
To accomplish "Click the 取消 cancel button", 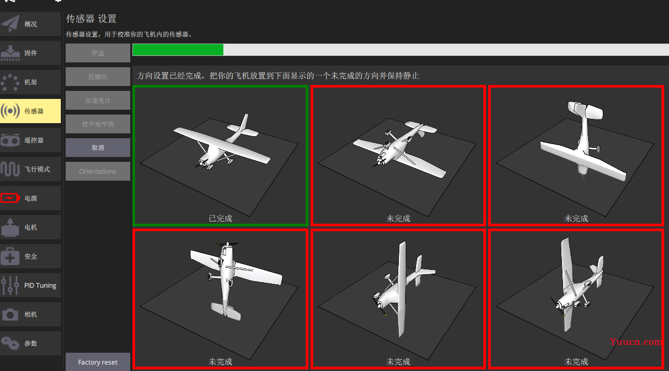I will click(x=98, y=148).
